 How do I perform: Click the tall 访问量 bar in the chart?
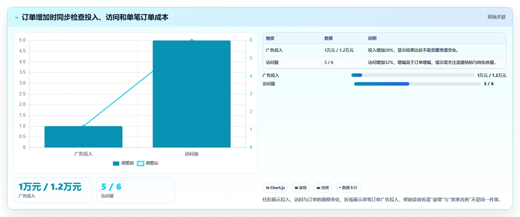(x=192, y=94)
